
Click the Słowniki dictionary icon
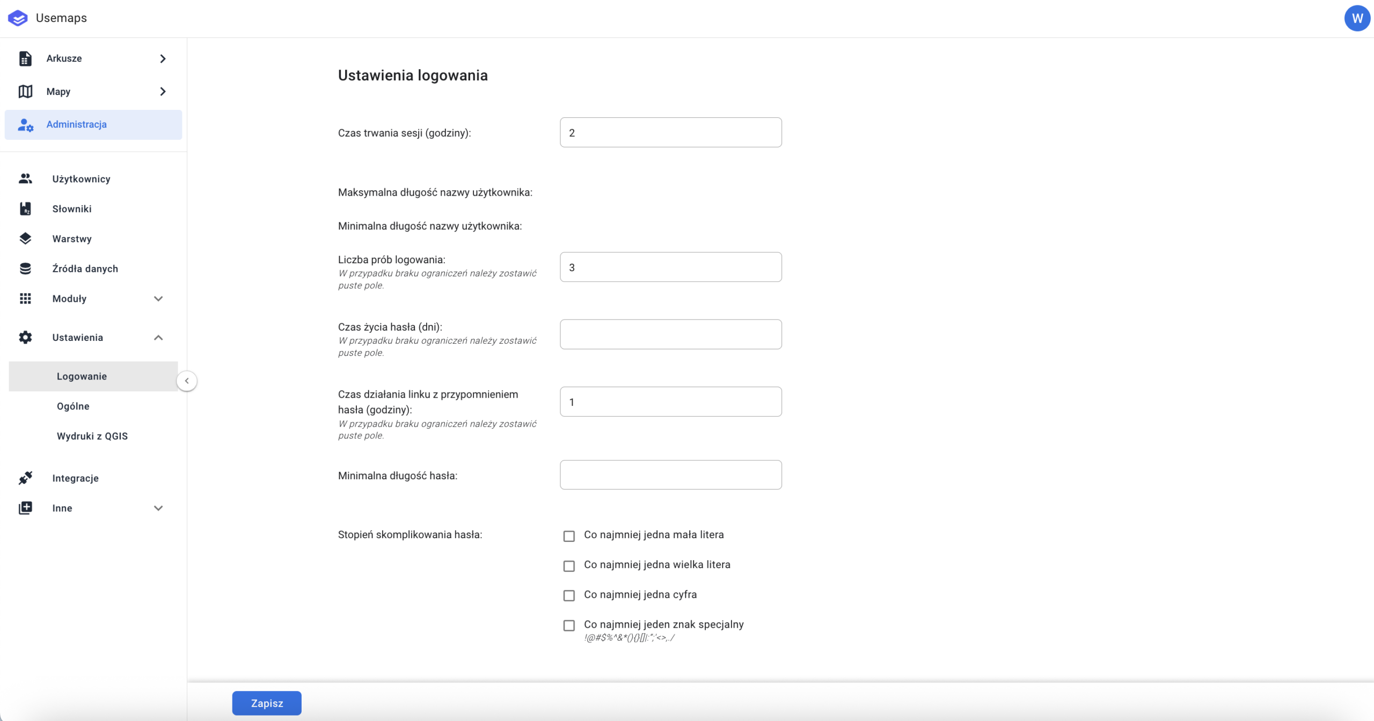tap(25, 209)
